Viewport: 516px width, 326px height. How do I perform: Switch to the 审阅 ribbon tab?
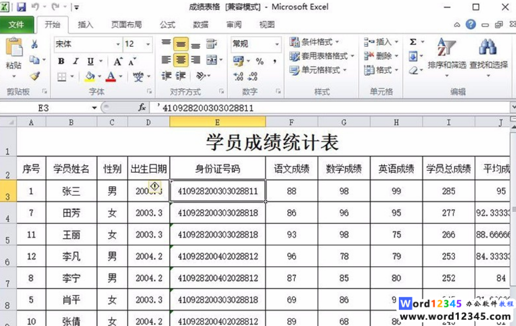click(234, 25)
